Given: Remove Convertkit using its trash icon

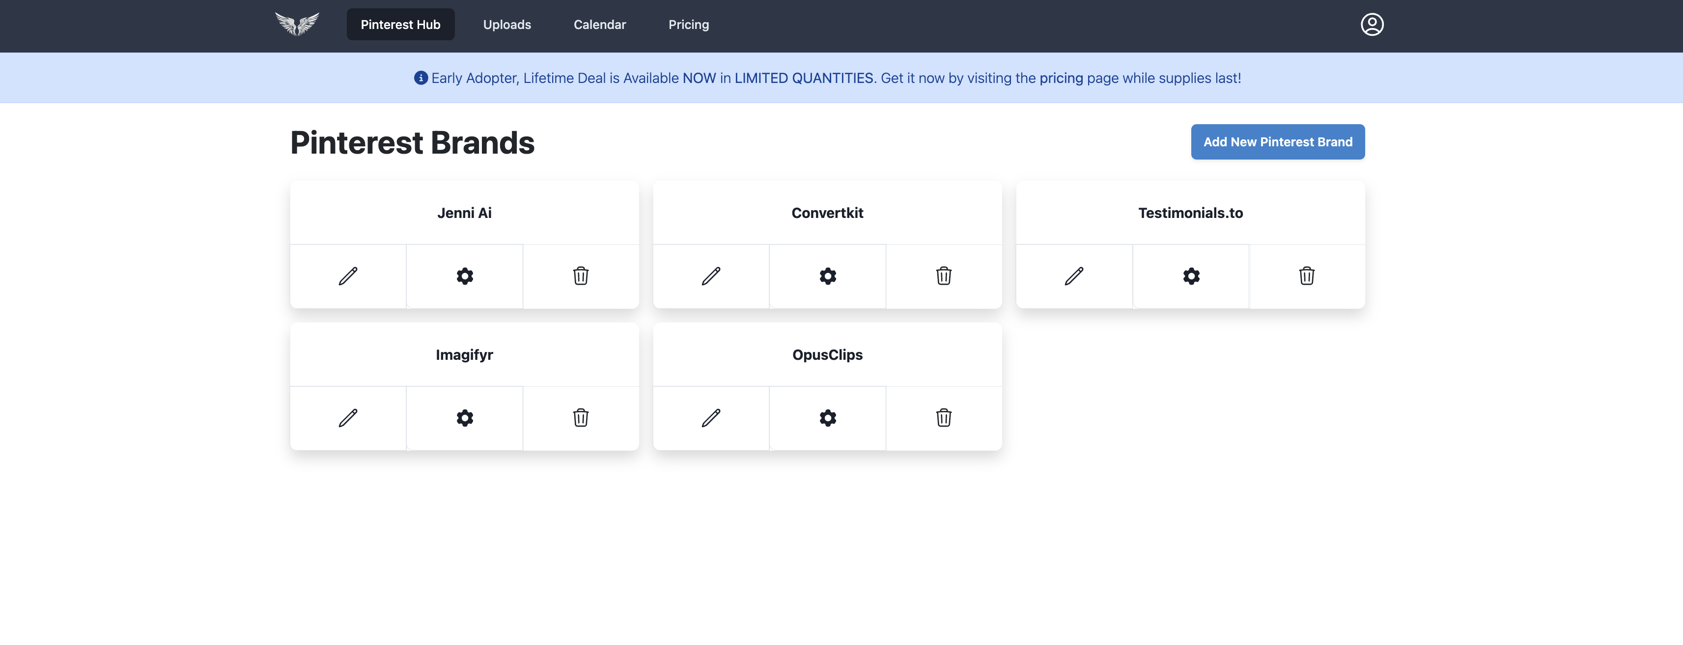Looking at the screenshot, I should point(944,276).
